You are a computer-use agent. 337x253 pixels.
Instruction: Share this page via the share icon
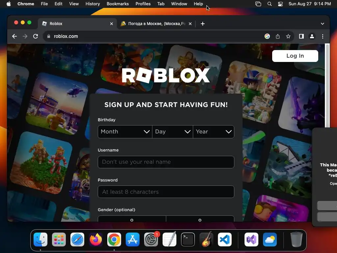(x=278, y=36)
